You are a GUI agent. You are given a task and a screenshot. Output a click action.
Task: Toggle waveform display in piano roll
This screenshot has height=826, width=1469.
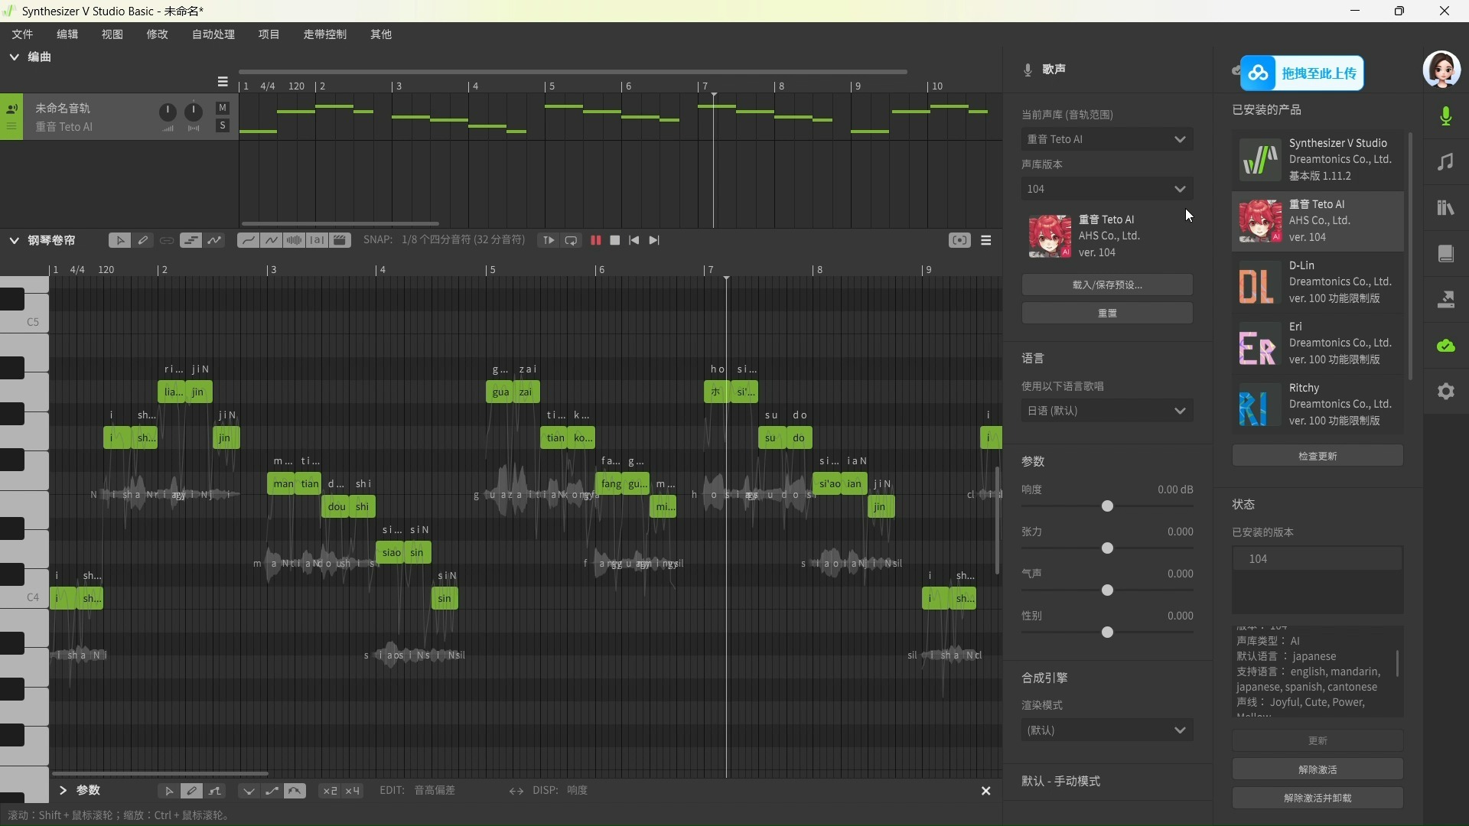(x=294, y=240)
